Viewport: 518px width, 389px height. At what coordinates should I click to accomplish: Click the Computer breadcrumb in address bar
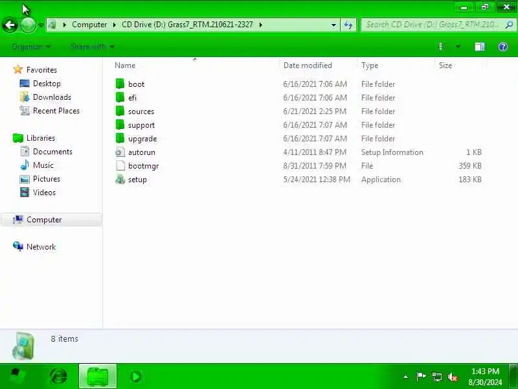coord(89,25)
